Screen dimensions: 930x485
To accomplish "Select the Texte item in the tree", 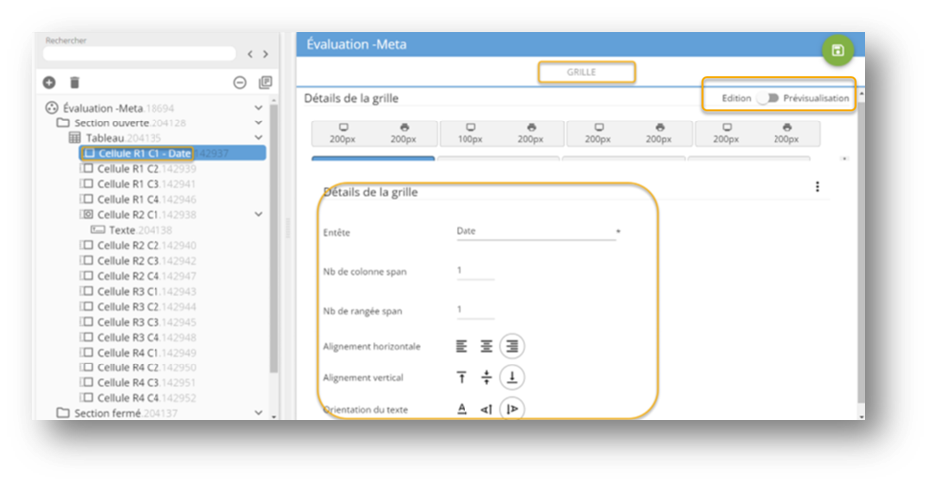I will [121, 230].
